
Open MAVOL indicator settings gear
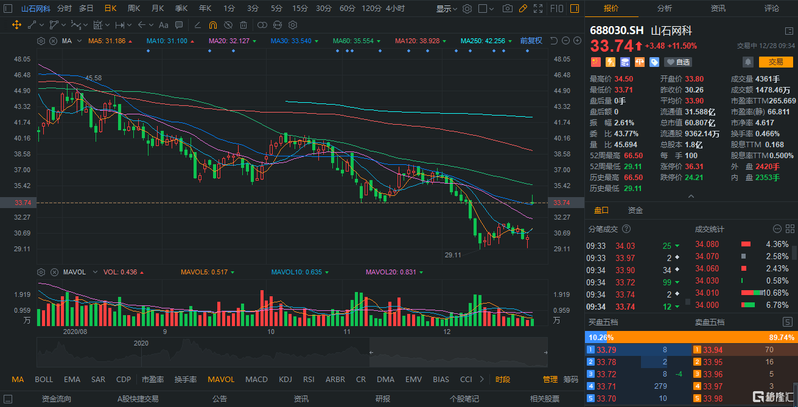41,272
